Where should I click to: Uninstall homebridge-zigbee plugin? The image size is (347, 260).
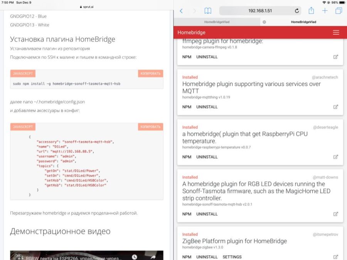(x=207, y=257)
